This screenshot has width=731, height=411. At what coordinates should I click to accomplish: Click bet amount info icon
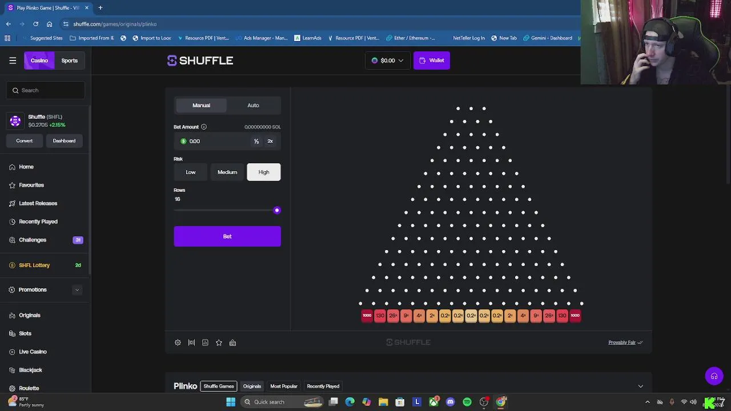click(204, 127)
